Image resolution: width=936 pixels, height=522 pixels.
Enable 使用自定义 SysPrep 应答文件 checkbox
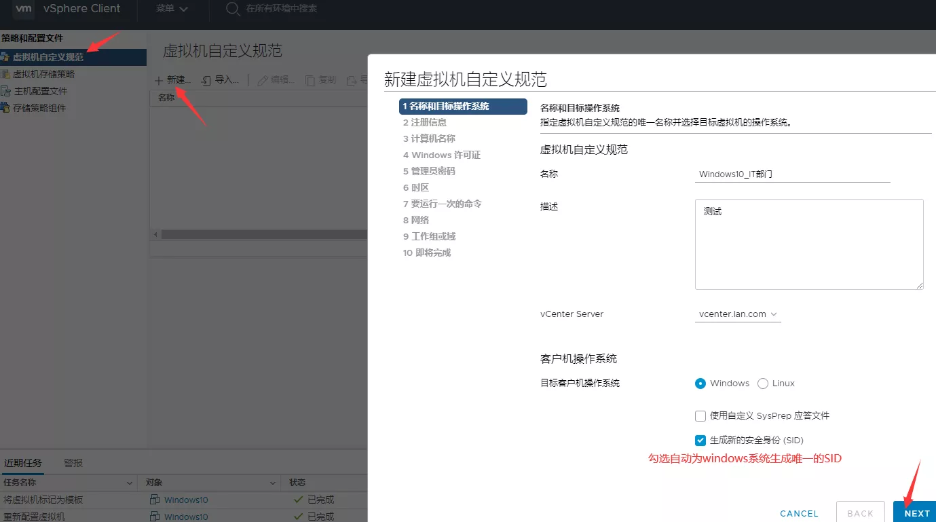pyautogui.click(x=700, y=416)
